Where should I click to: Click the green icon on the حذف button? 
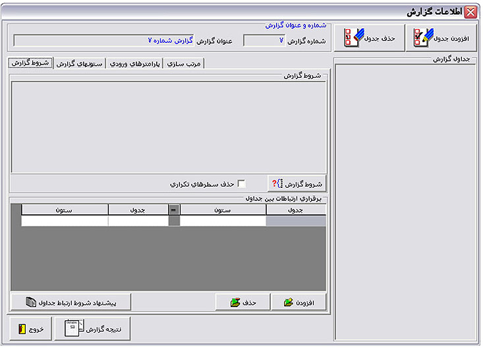coord(235,303)
